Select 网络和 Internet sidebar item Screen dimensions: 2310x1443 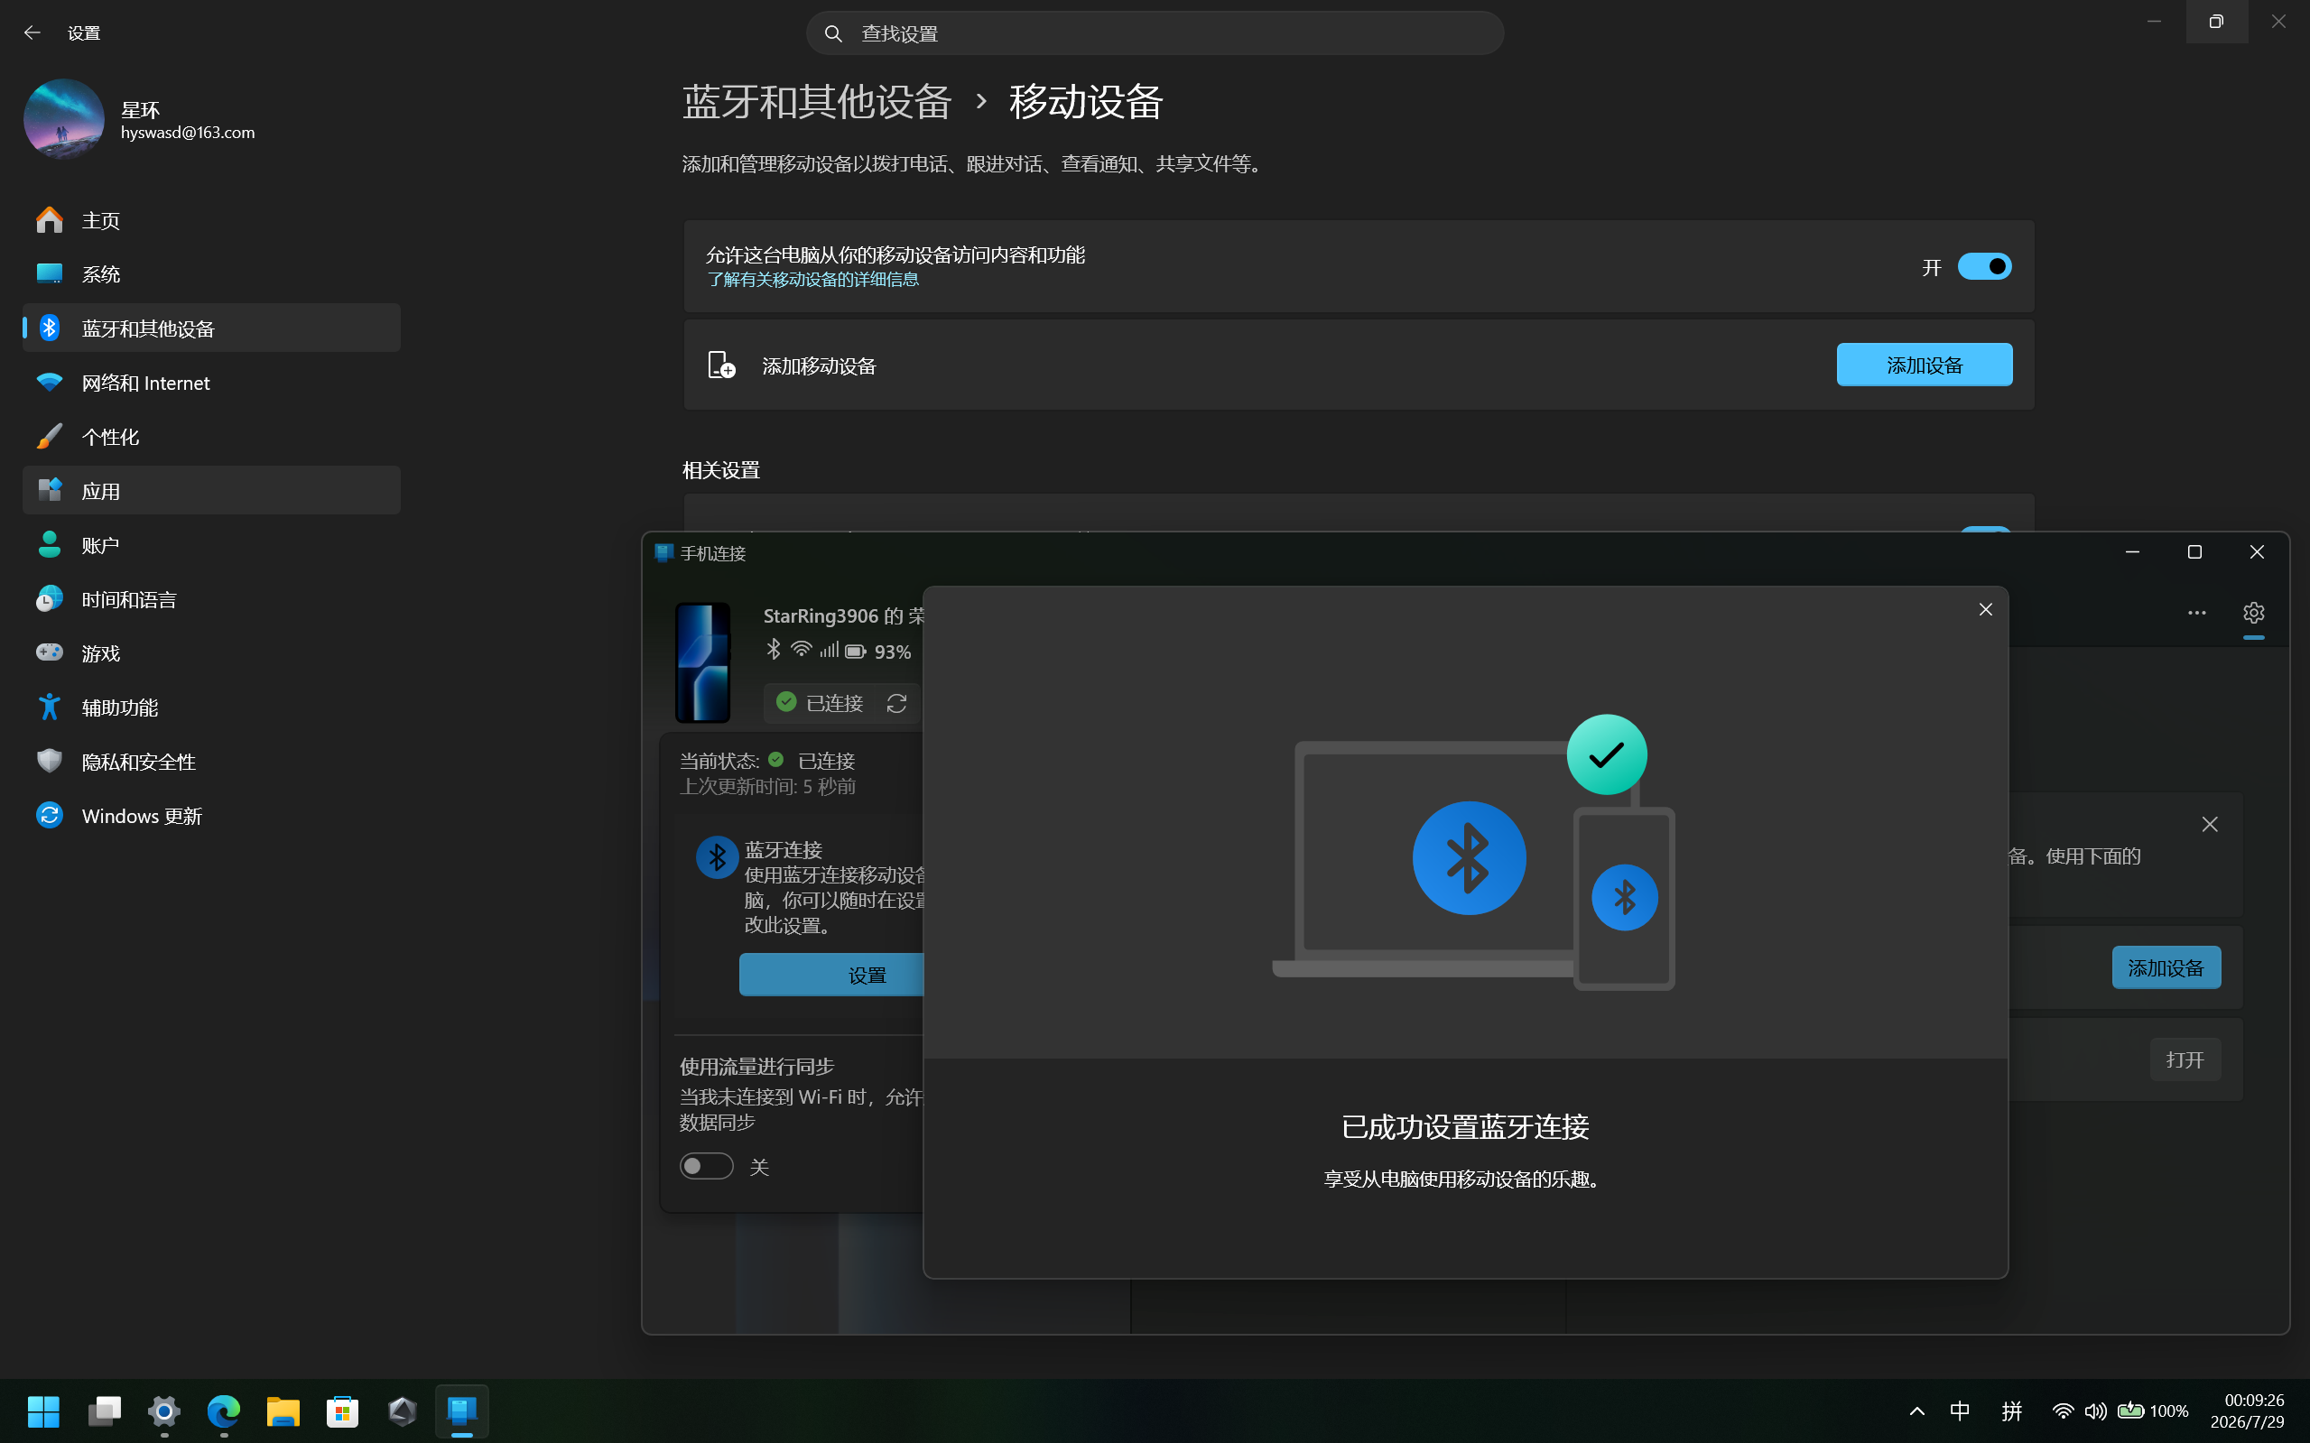click(x=211, y=383)
